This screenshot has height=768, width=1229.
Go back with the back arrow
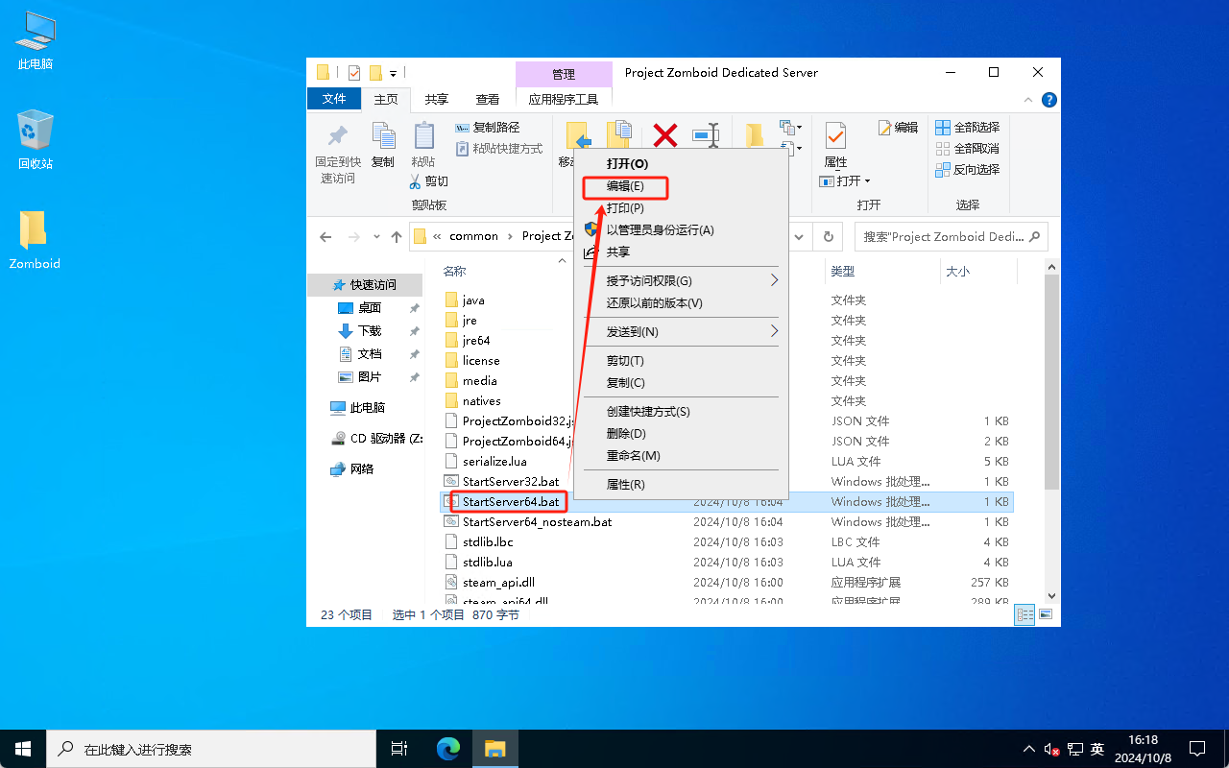tap(326, 236)
